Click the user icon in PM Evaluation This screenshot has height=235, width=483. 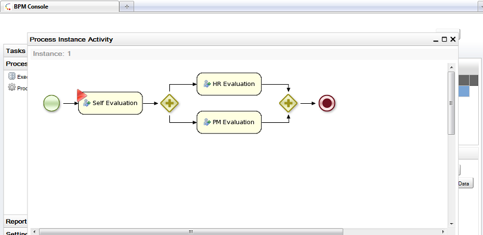tap(207, 122)
